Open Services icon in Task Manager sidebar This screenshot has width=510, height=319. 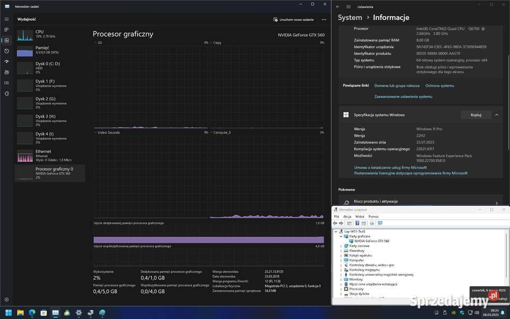pyautogui.click(x=6, y=94)
